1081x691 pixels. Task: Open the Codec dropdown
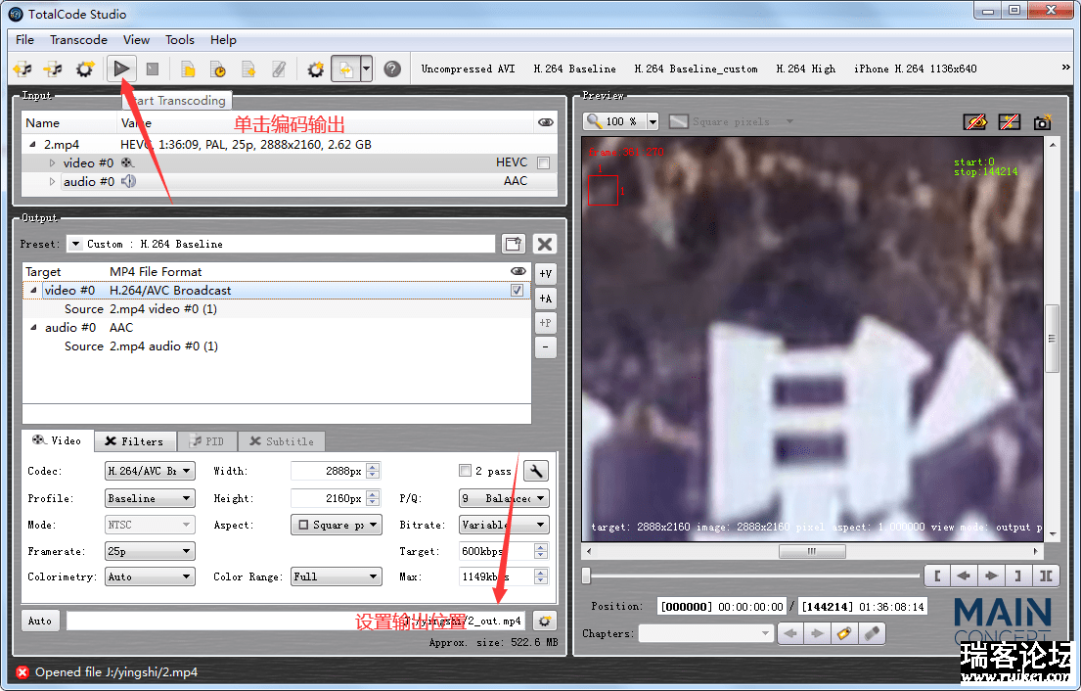coord(150,471)
